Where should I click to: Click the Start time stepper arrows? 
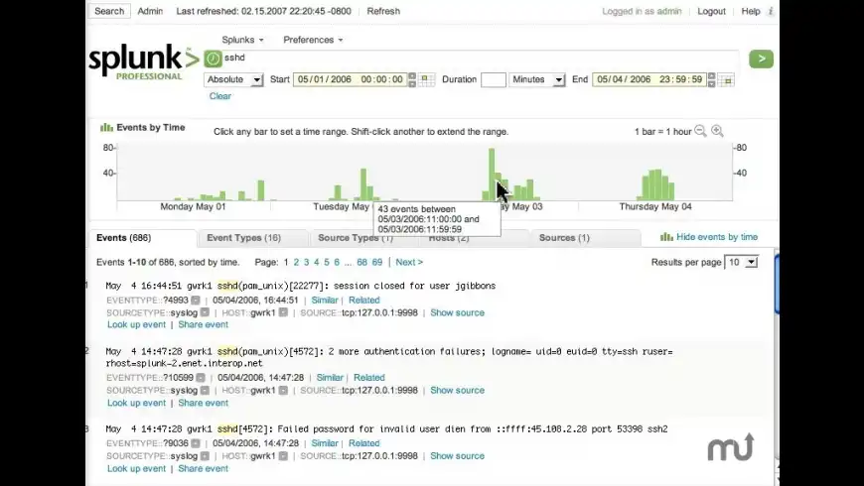(x=411, y=79)
